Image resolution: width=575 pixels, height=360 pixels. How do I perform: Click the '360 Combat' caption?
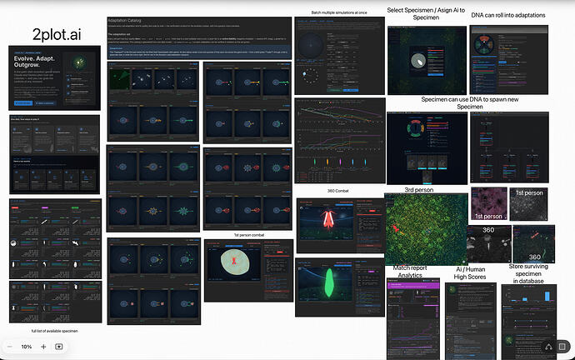[337, 191]
